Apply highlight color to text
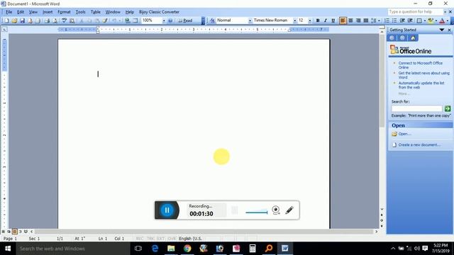 431,21
